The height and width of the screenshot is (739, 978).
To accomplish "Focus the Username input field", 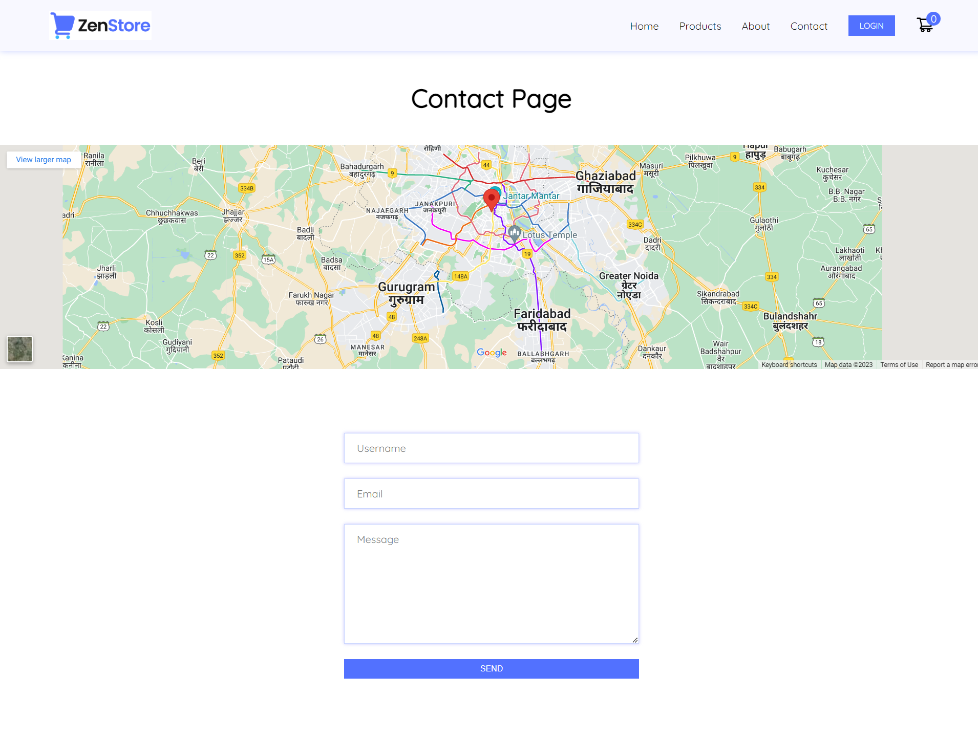I will click(492, 448).
